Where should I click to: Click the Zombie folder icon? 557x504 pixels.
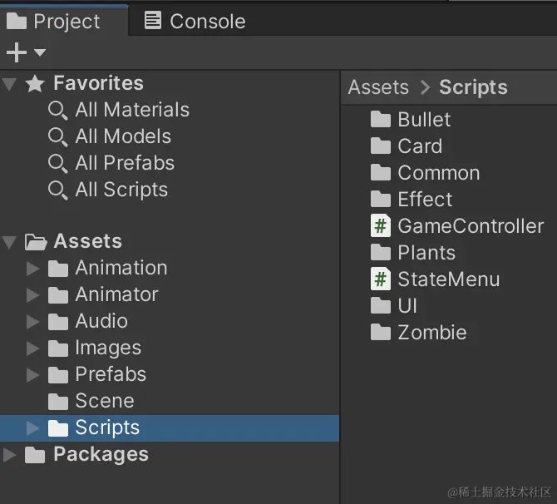(381, 332)
